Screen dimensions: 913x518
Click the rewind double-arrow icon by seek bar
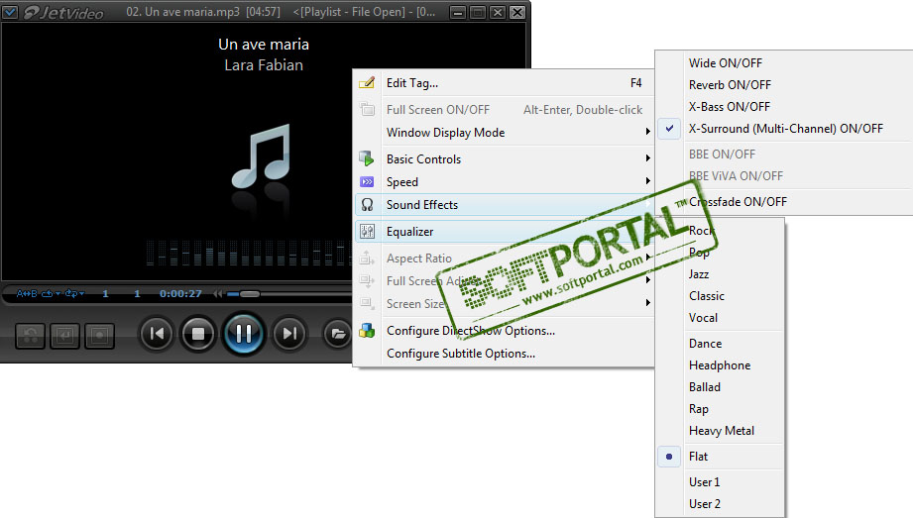pyautogui.click(x=218, y=294)
